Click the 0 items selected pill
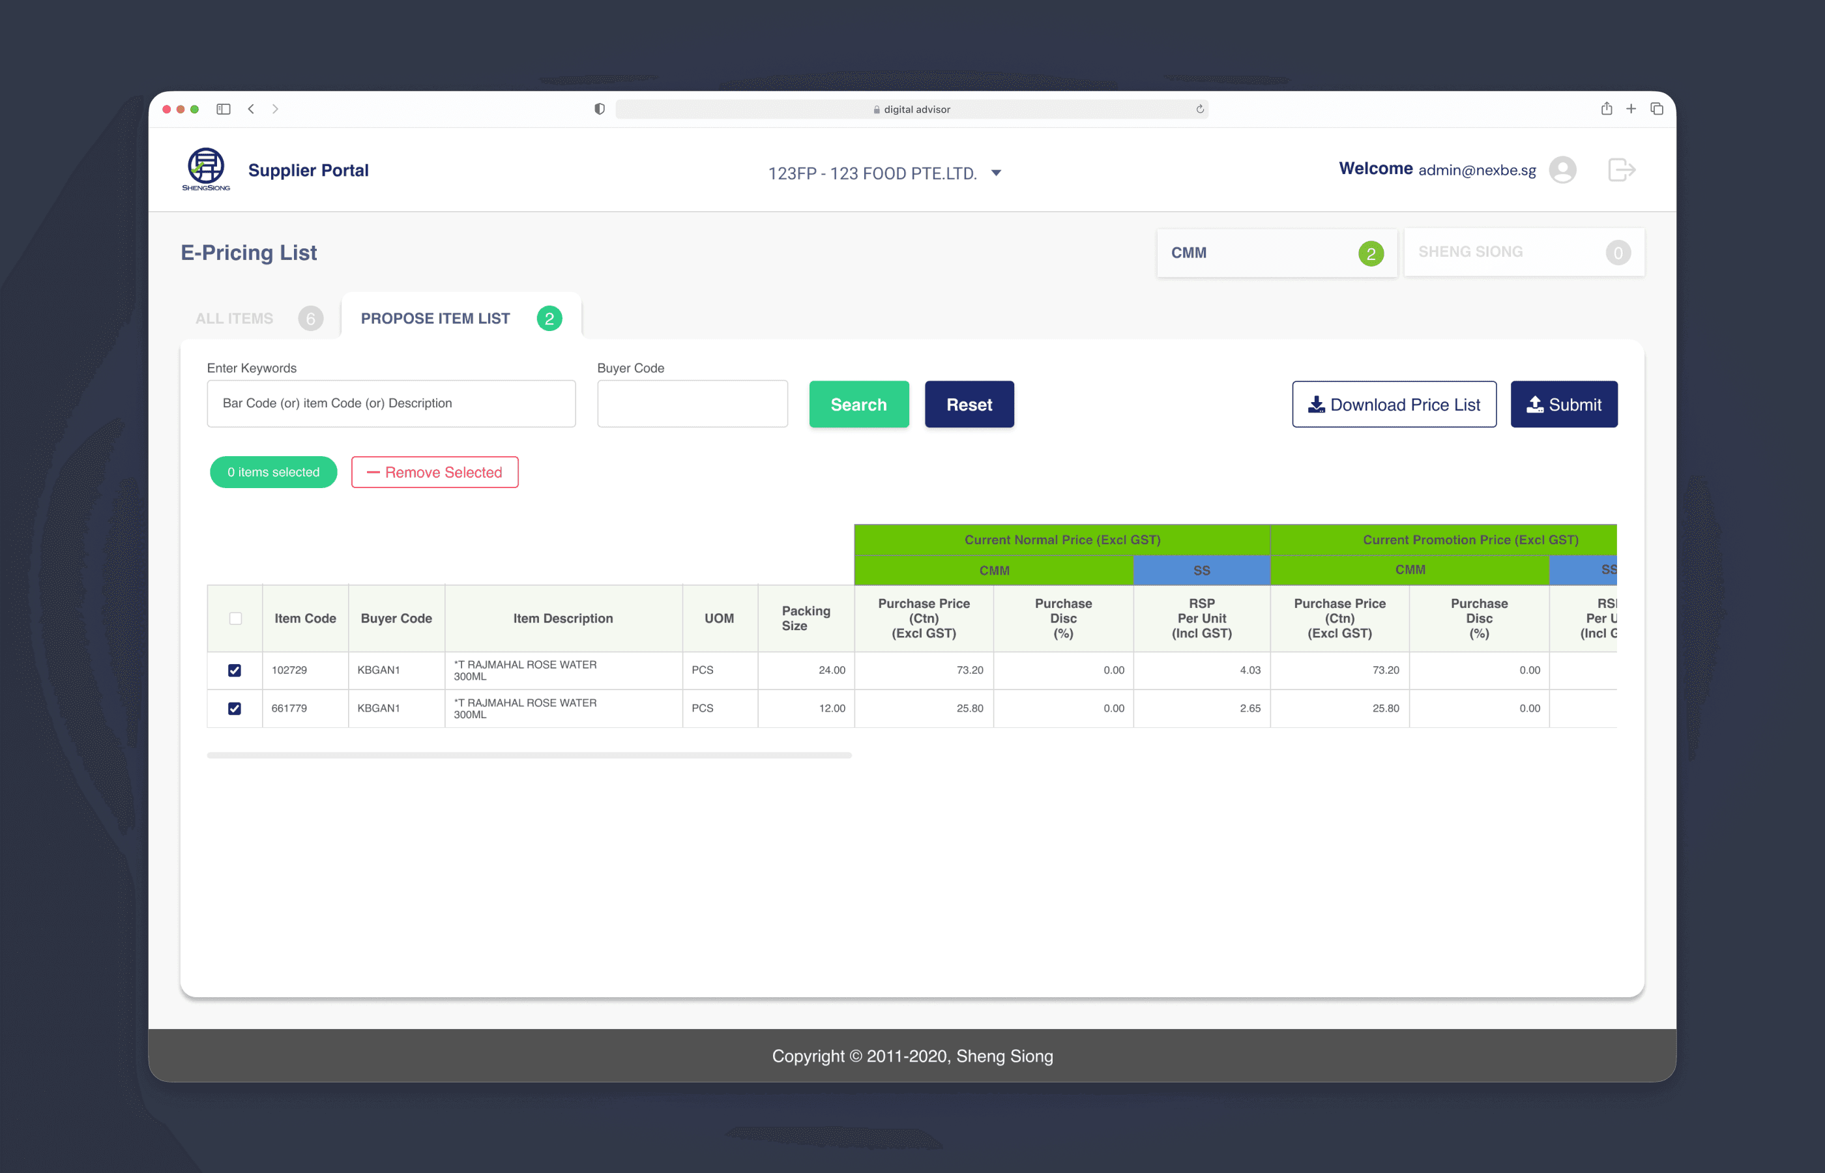The image size is (1825, 1173). tap(274, 472)
